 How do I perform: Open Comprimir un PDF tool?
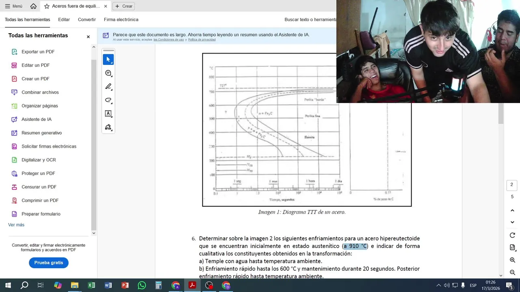[x=40, y=200]
